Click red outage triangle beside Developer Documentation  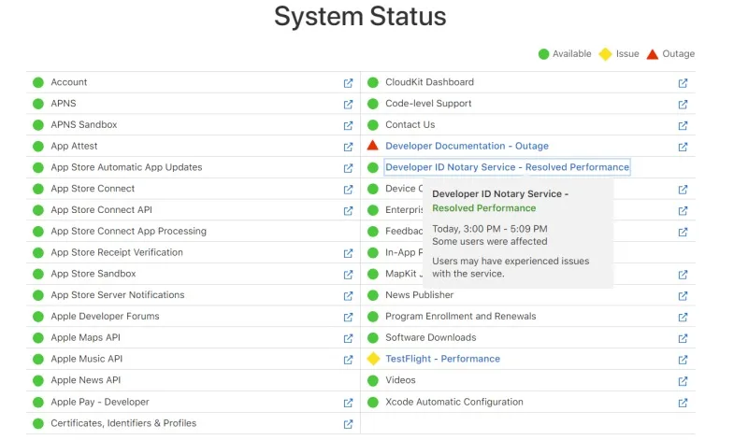pos(373,146)
